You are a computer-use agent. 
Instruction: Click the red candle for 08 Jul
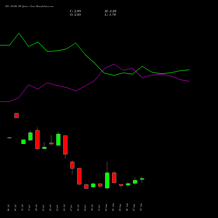click(17, 116)
